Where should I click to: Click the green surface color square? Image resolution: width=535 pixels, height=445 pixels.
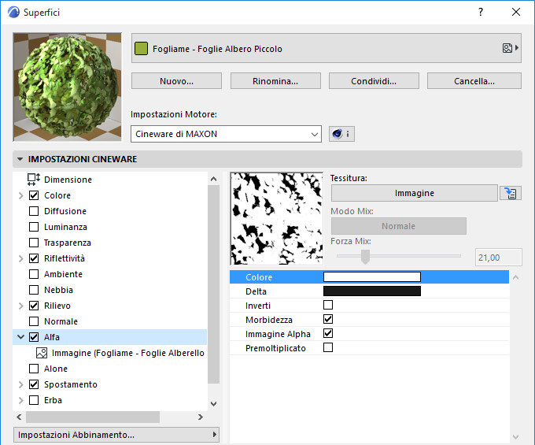(x=142, y=49)
